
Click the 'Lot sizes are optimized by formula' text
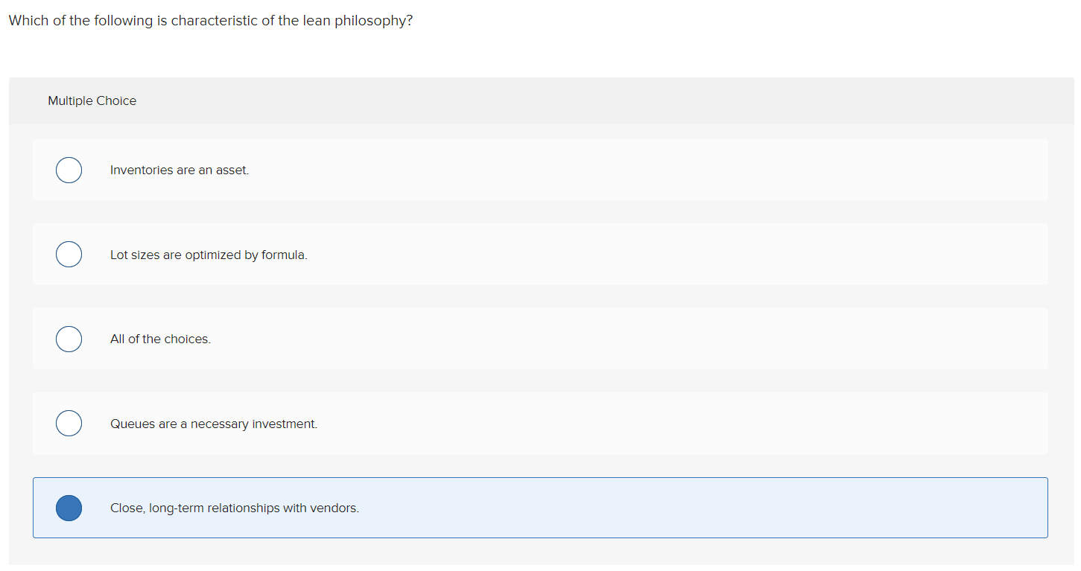coord(209,254)
